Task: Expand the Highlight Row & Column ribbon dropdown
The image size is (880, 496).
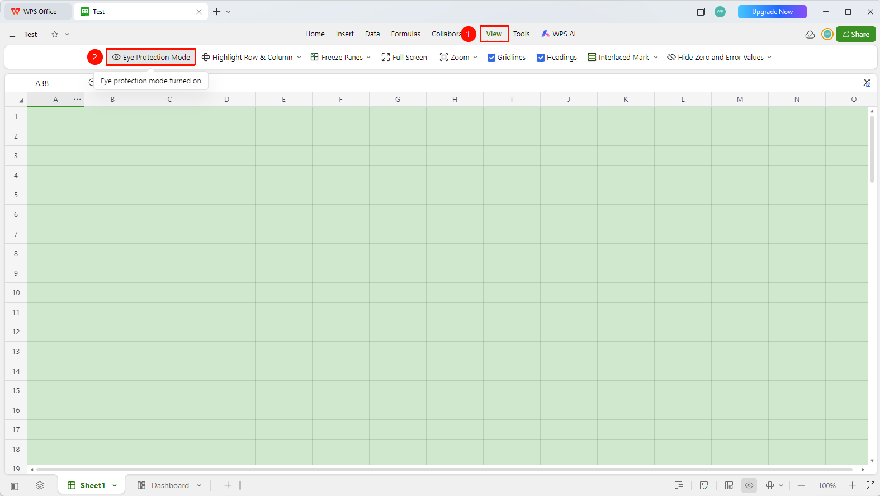Action: [x=299, y=57]
